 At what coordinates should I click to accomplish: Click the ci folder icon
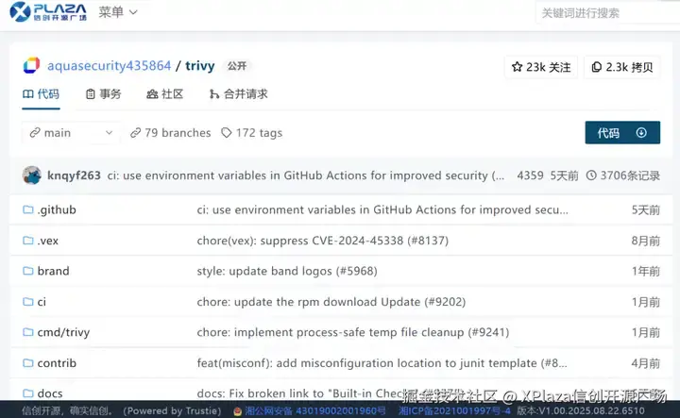pos(28,302)
